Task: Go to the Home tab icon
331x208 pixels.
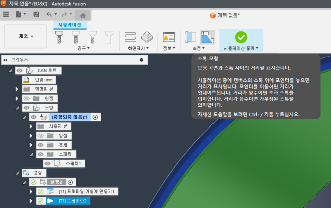Action: click(x=83, y=15)
